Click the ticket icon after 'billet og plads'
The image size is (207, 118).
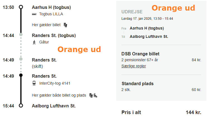(91, 95)
